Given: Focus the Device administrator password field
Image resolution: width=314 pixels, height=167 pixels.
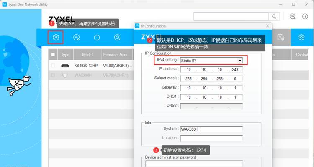Looking at the screenshot, I should (194, 164).
